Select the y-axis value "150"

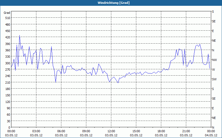[x=8, y=95]
